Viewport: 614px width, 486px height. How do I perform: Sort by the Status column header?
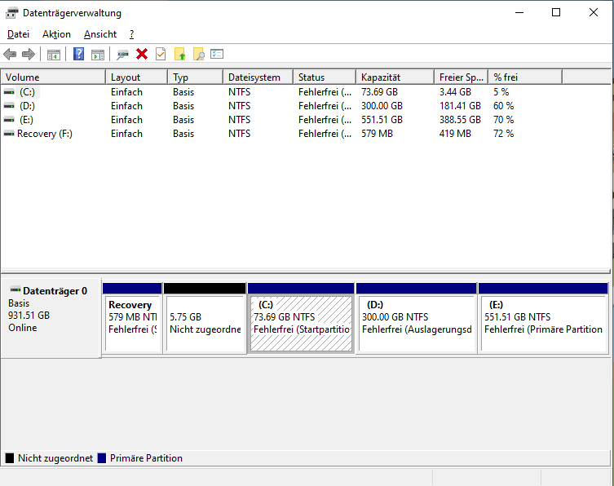click(325, 77)
